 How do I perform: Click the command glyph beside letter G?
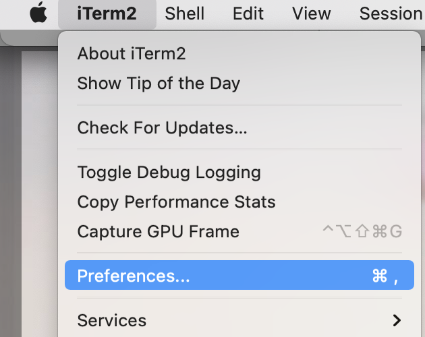point(380,232)
